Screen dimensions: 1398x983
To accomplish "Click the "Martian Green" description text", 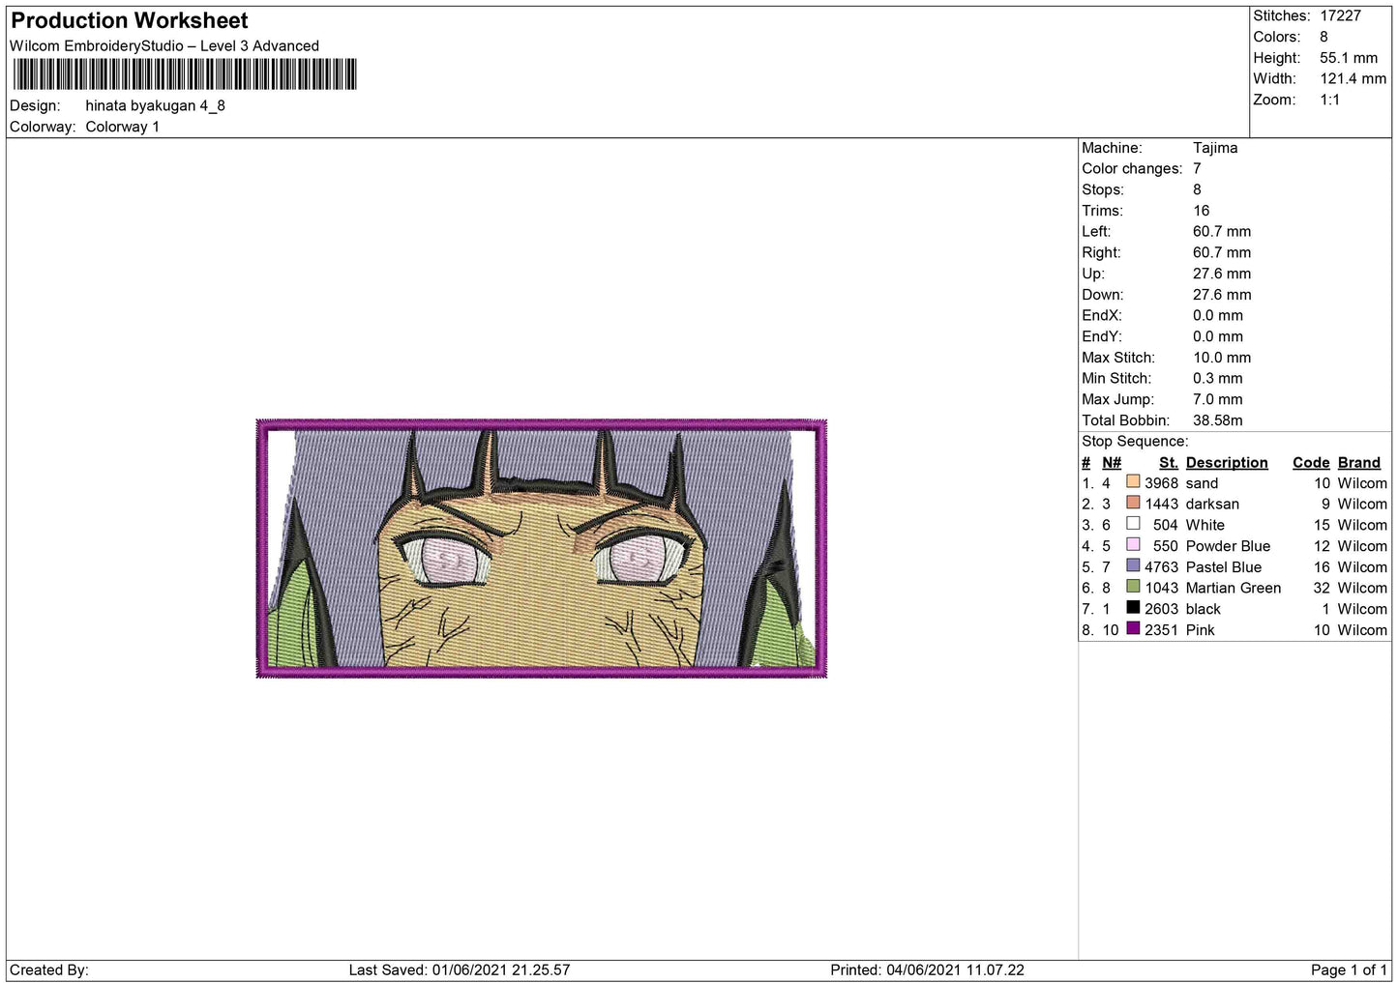I will pos(1234,589).
